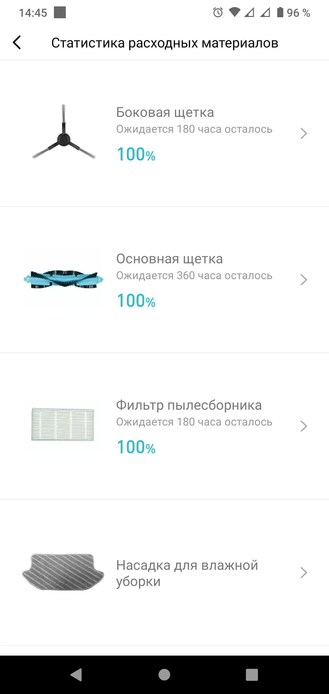Expand Основная щетка with its chevron

(x=303, y=280)
